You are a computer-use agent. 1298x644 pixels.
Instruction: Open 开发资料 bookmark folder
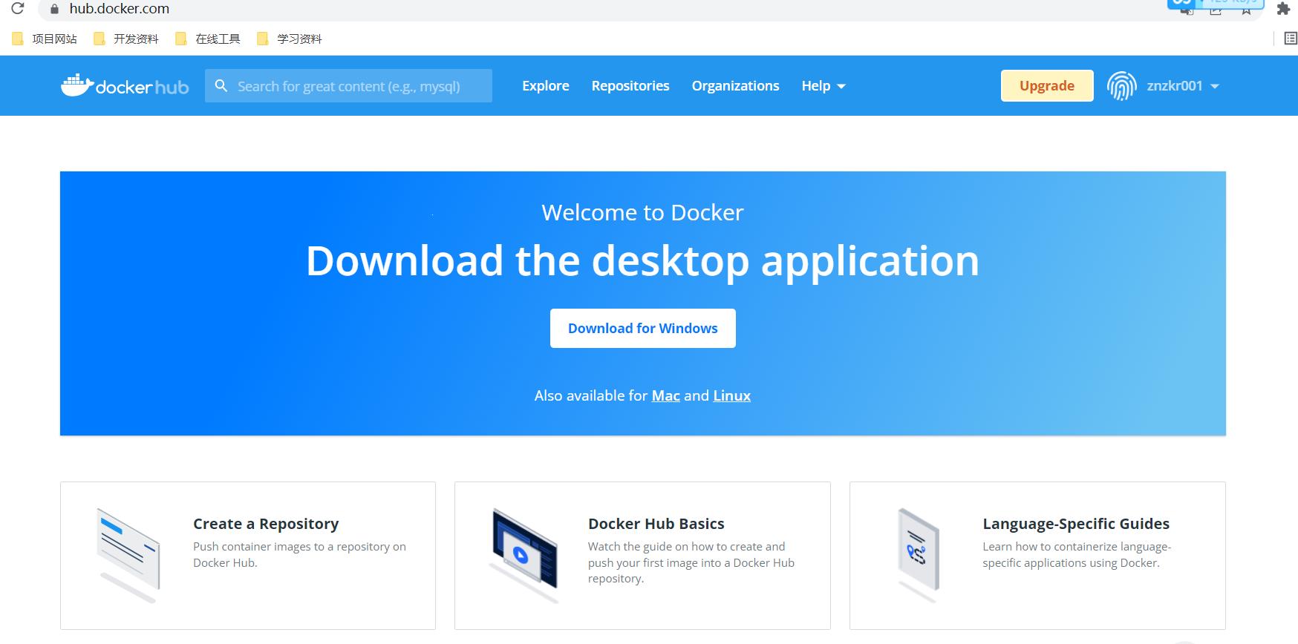click(x=126, y=39)
